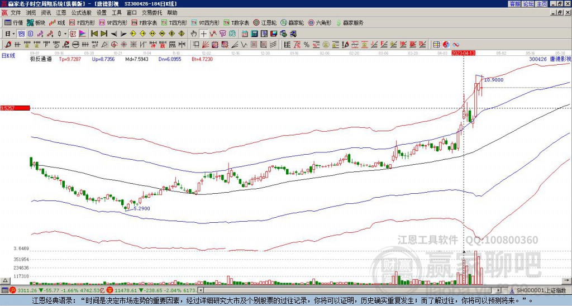
Task: Open the P四方形 tool
Action: pos(82,22)
